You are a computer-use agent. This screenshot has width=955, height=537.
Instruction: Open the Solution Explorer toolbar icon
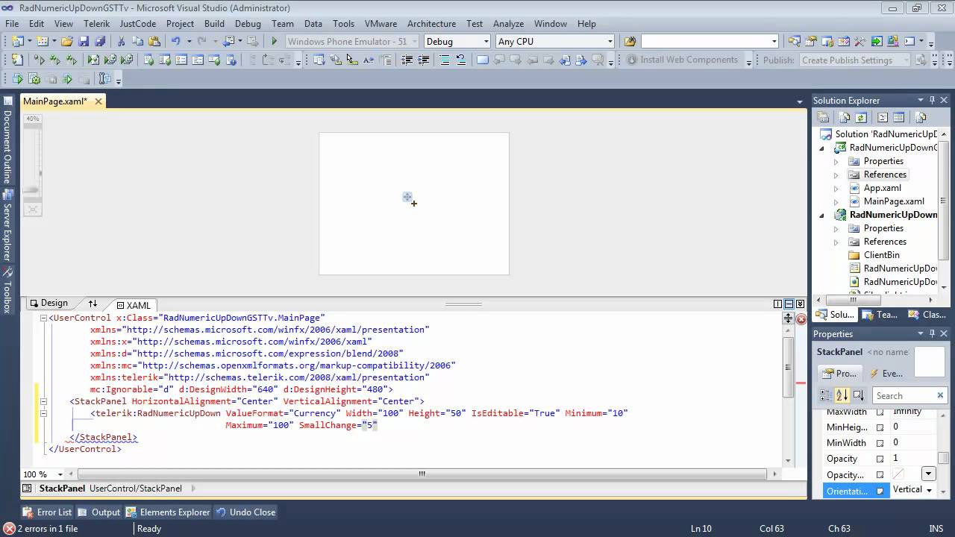[794, 42]
